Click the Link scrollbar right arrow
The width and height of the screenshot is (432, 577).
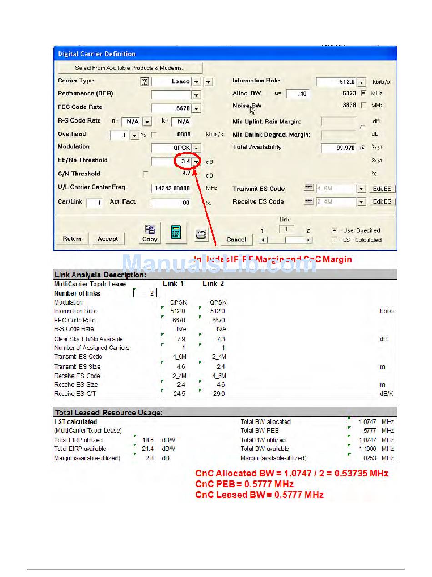click(309, 240)
